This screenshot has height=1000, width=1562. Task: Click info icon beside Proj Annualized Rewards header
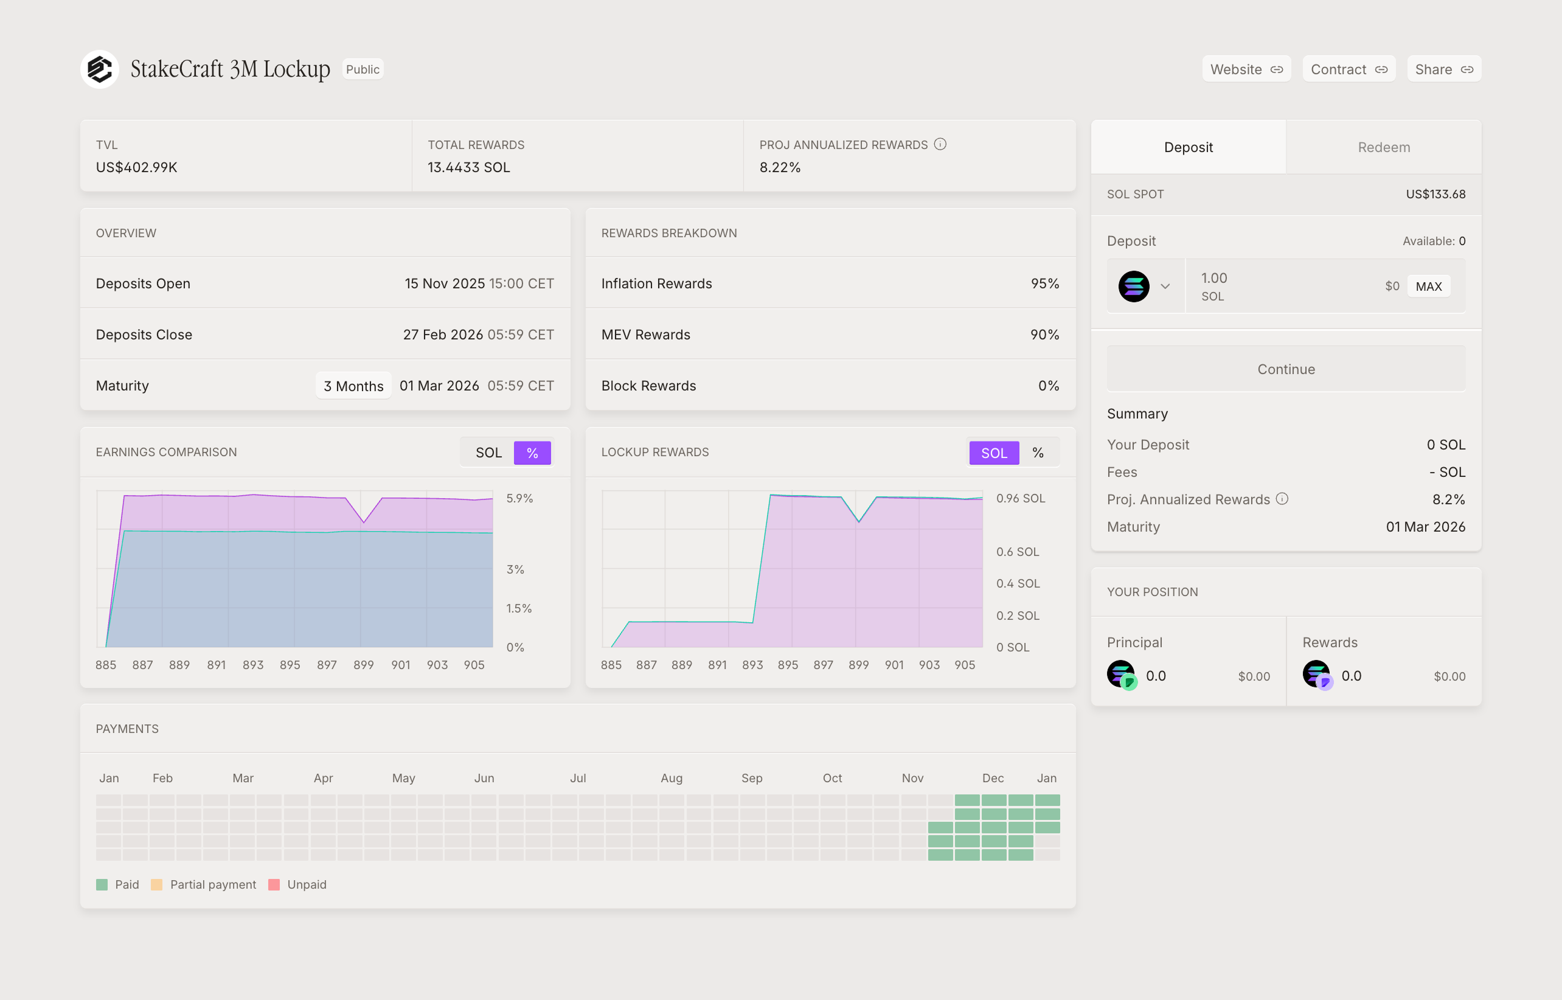(940, 144)
